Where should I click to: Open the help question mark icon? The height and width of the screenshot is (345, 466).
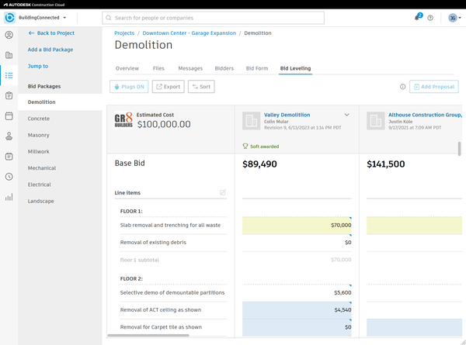430,18
